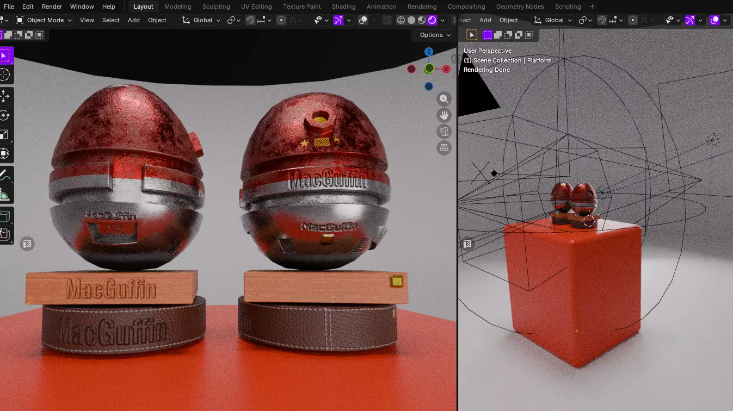
Task: Expand the Options dropdown
Action: 435,35
